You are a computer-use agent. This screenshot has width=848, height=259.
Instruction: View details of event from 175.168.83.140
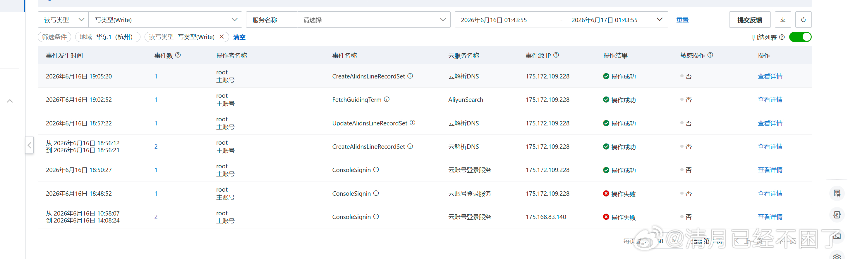(x=770, y=217)
